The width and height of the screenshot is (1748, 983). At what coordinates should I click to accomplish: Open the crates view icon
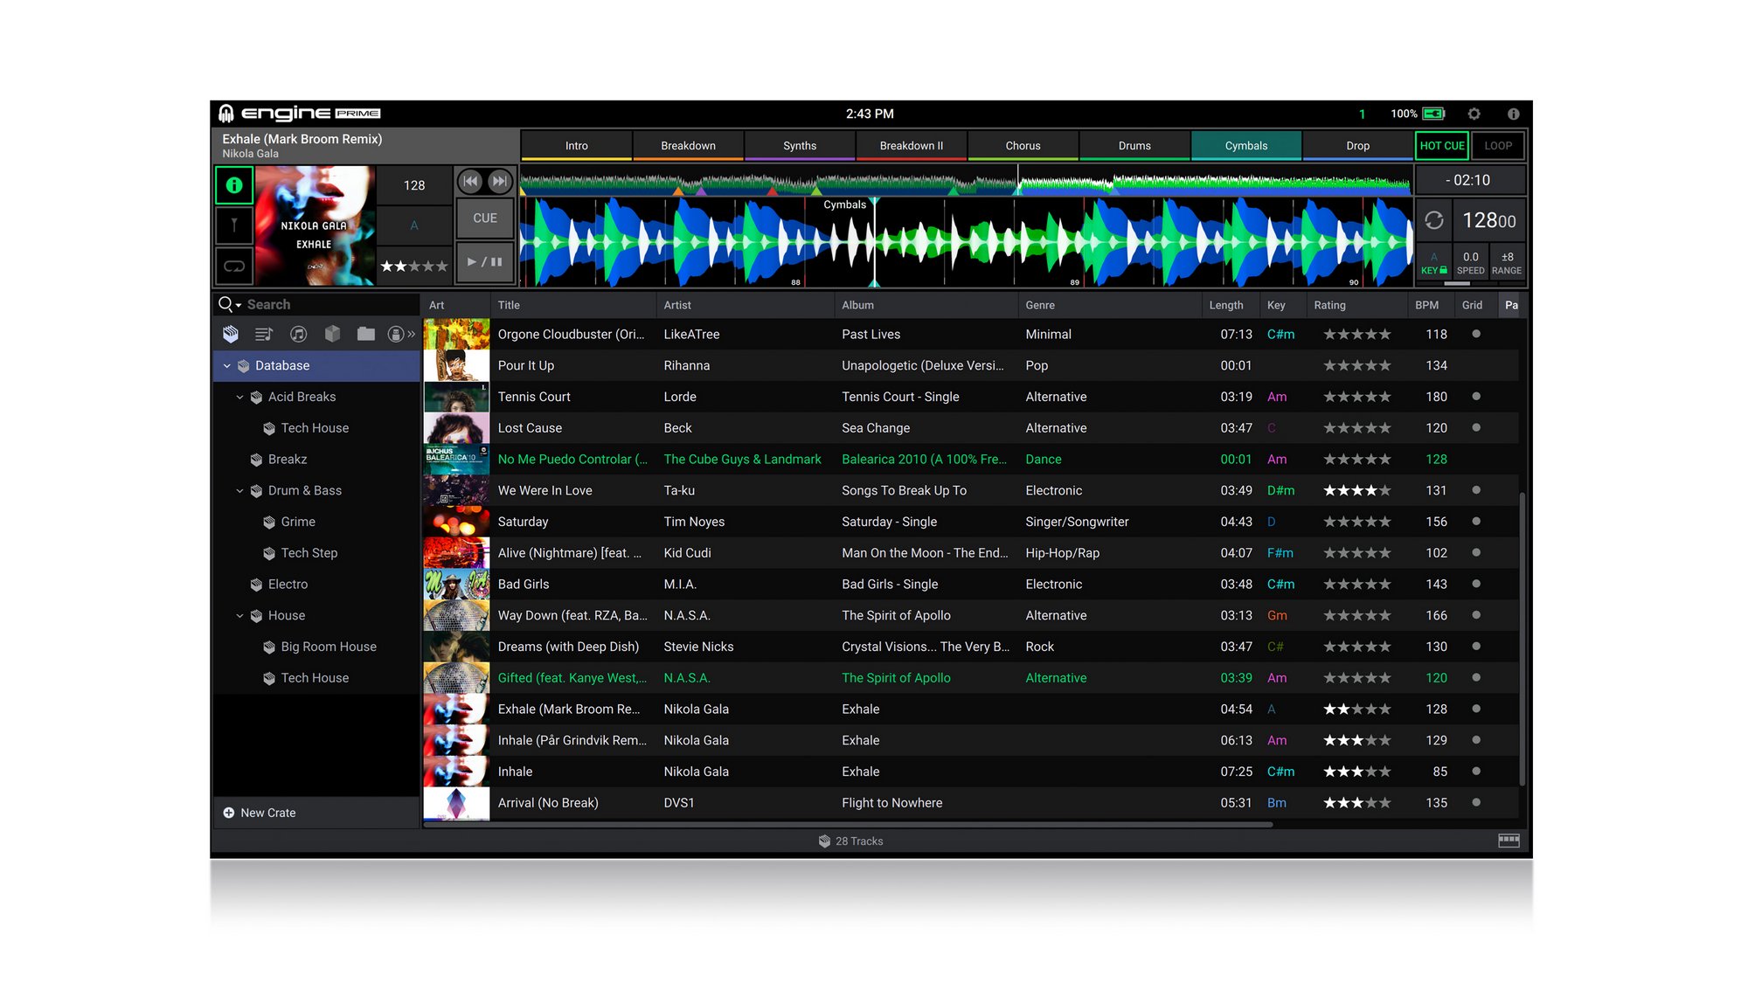(231, 334)
